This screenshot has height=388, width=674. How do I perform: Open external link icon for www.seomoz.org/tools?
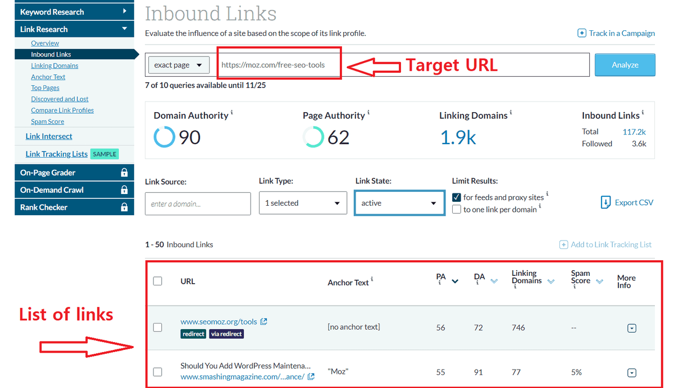(x=264, y=322)
